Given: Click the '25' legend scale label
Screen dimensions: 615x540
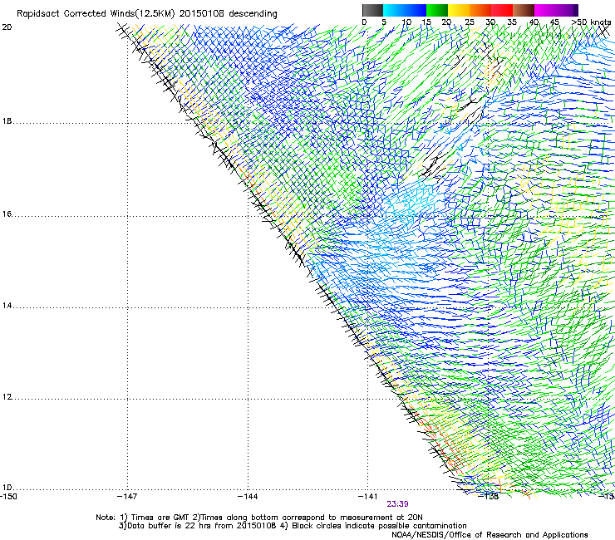Looking at the screenshot, I should (470, 22).
